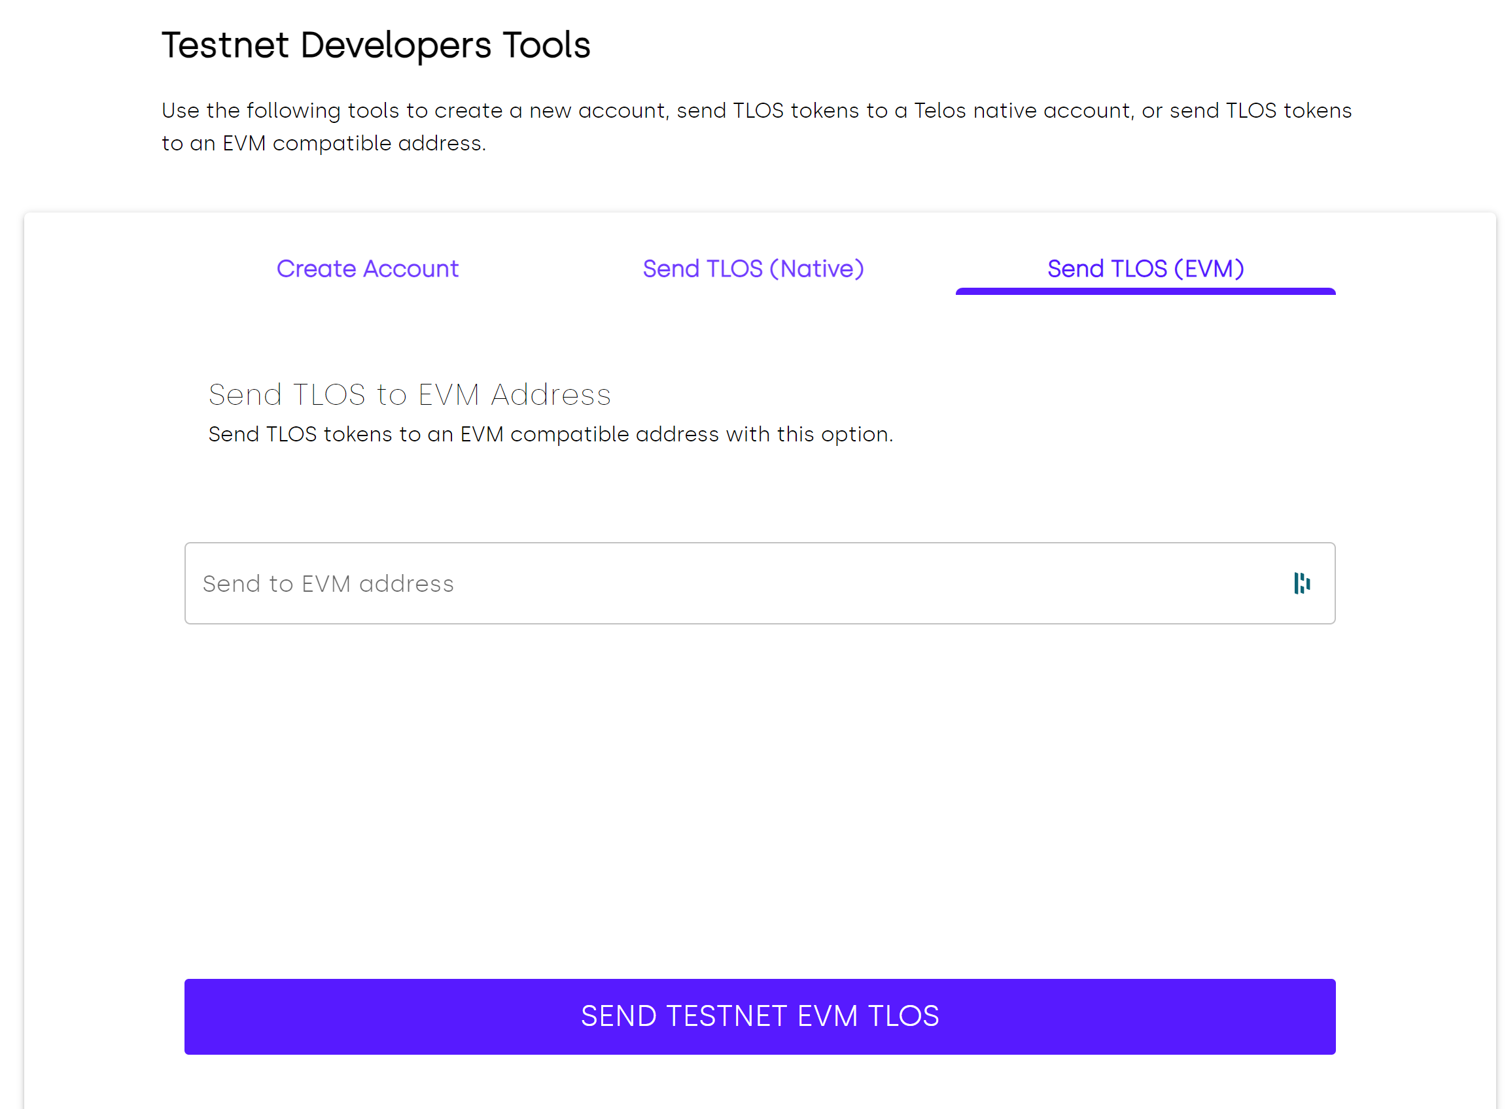
Task: Click the text 'Send TLOS tokens to an EVM compatible address with this option.'
Action: (551, 434)
